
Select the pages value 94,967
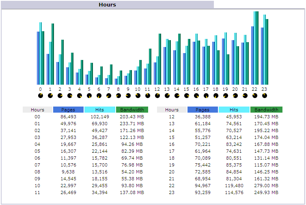click(203, 186)
